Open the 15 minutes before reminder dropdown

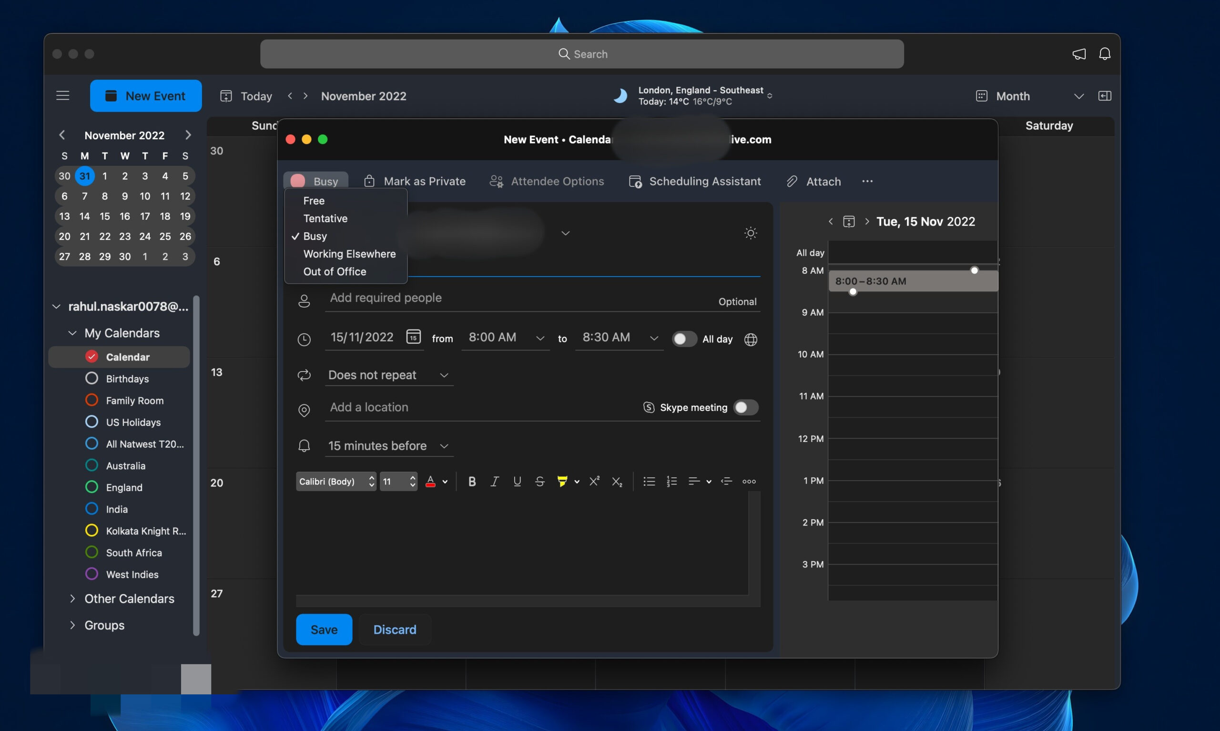point(389,446)
